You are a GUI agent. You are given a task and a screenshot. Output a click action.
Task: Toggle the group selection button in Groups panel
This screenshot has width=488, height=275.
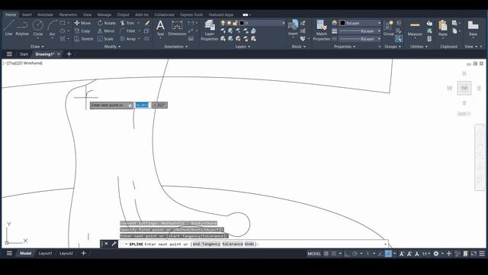[x=399, y=39]
